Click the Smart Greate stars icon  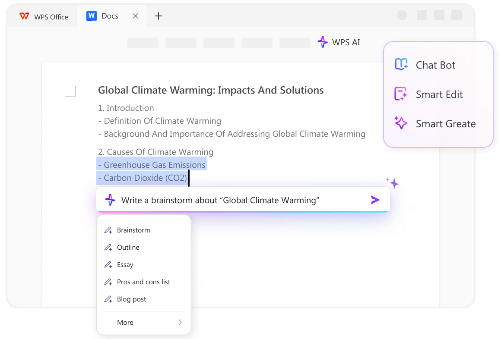[401, 123]
